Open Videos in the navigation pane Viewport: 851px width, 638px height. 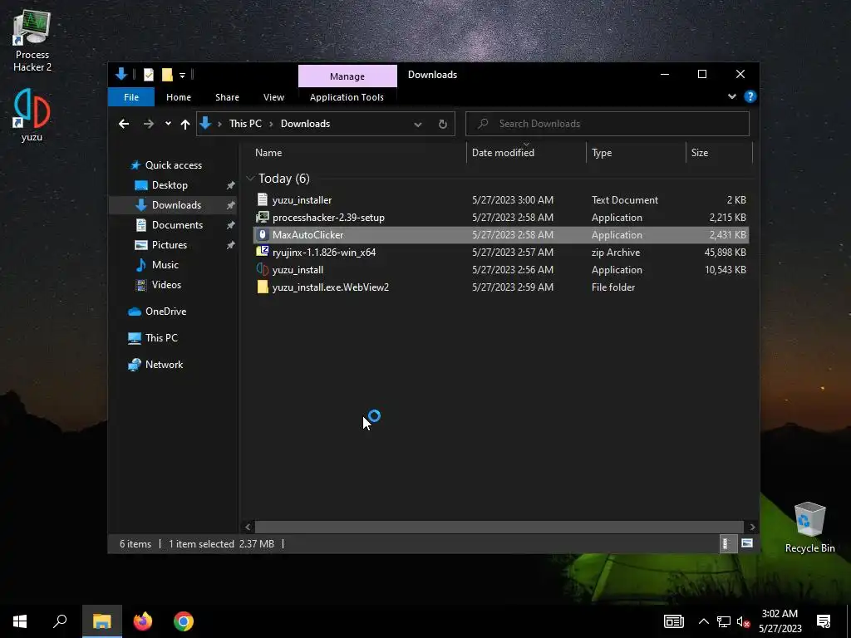pos(166,285)
